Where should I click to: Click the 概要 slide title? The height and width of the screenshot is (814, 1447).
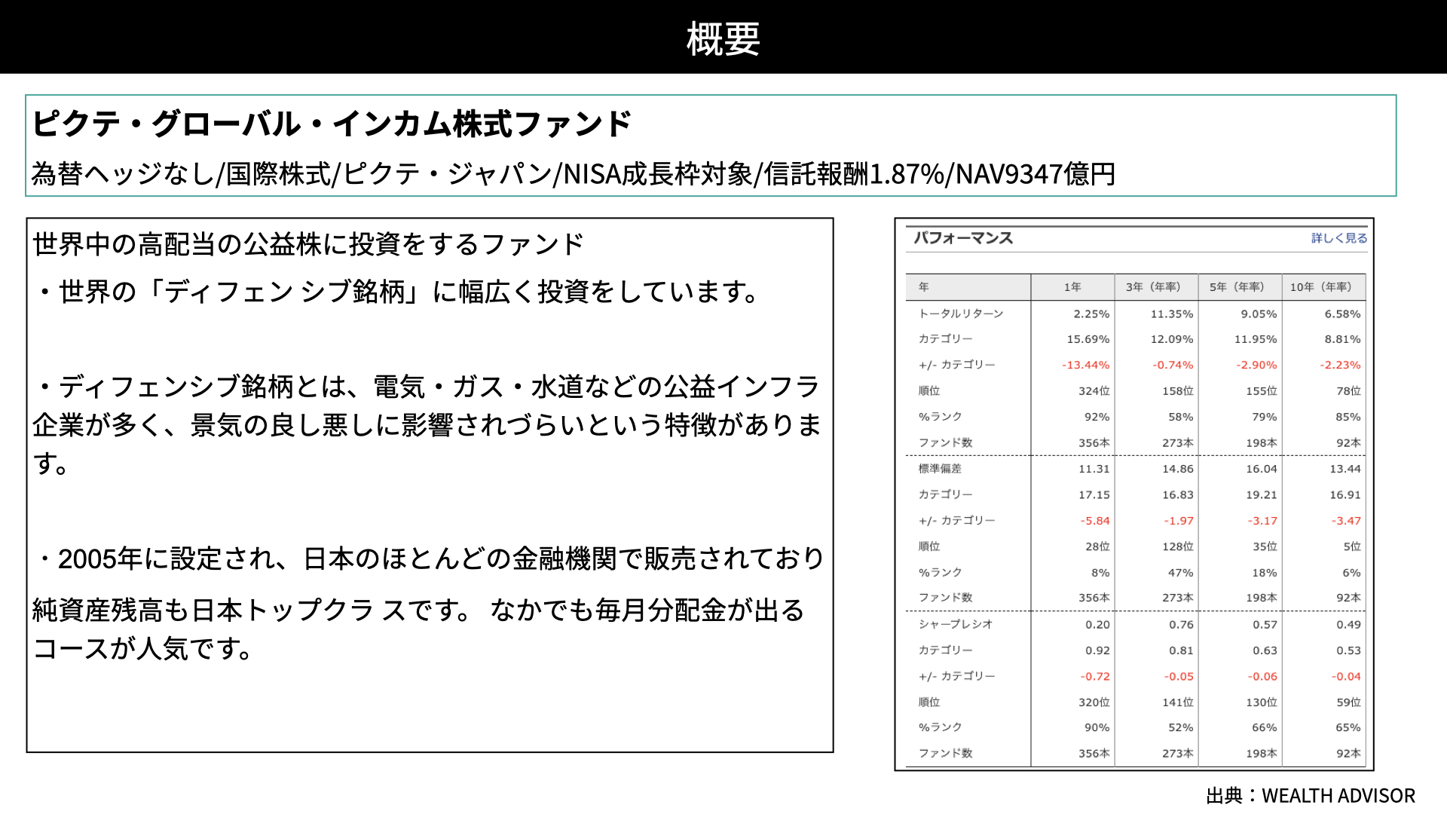(723, 38)
